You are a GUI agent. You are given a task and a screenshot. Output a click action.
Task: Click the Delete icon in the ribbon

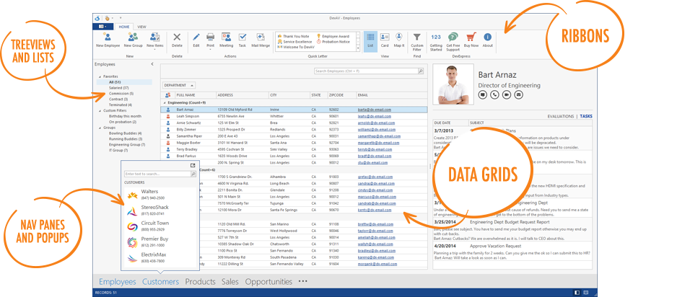pyautogui.click(x=177, y=39)
